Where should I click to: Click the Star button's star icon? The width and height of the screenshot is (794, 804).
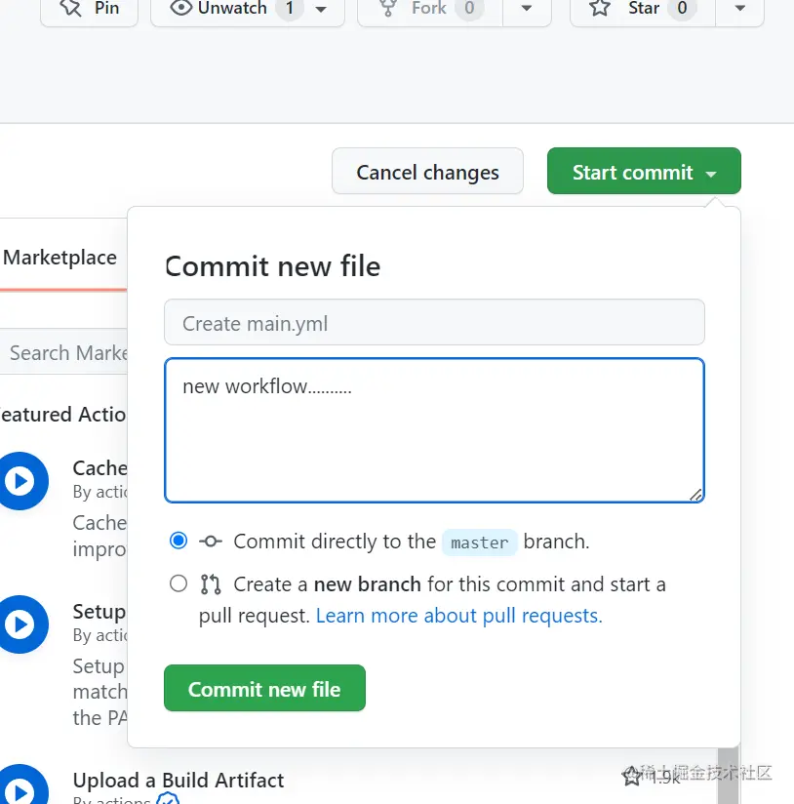coord(599,8)
